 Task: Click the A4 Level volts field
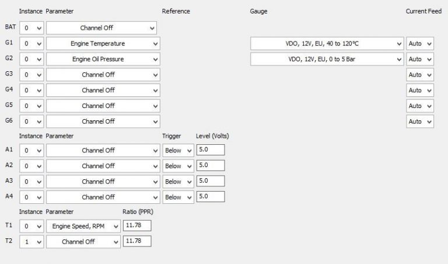(211, 196)
